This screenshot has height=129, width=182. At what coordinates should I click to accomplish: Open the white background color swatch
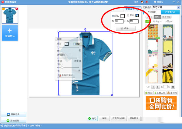click(122, 16)
